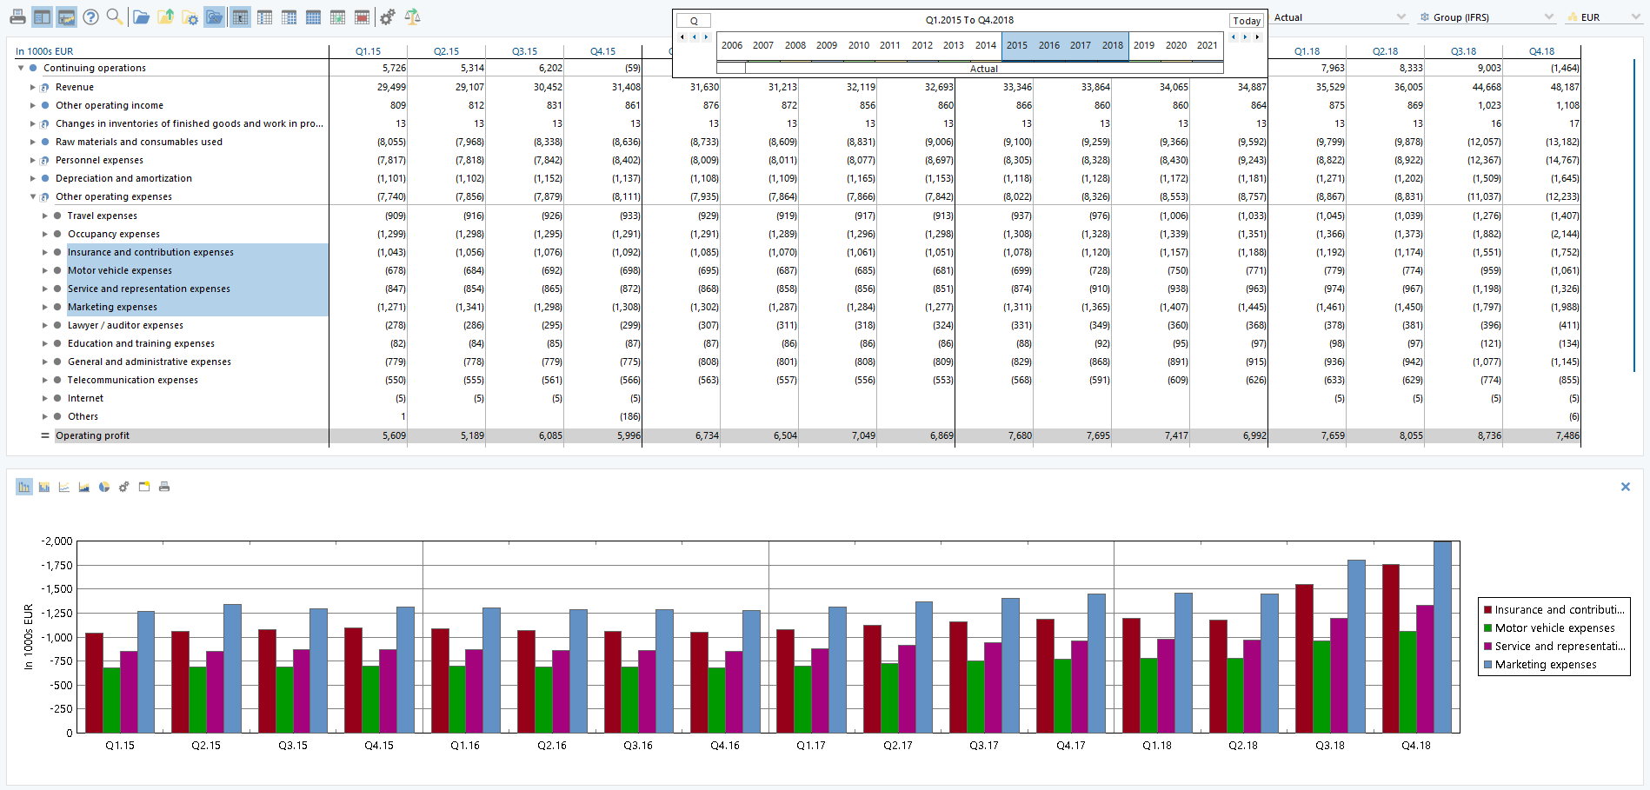Switch chart to pie chart type
Screen dimensions: 1650x790
[104, 487]
